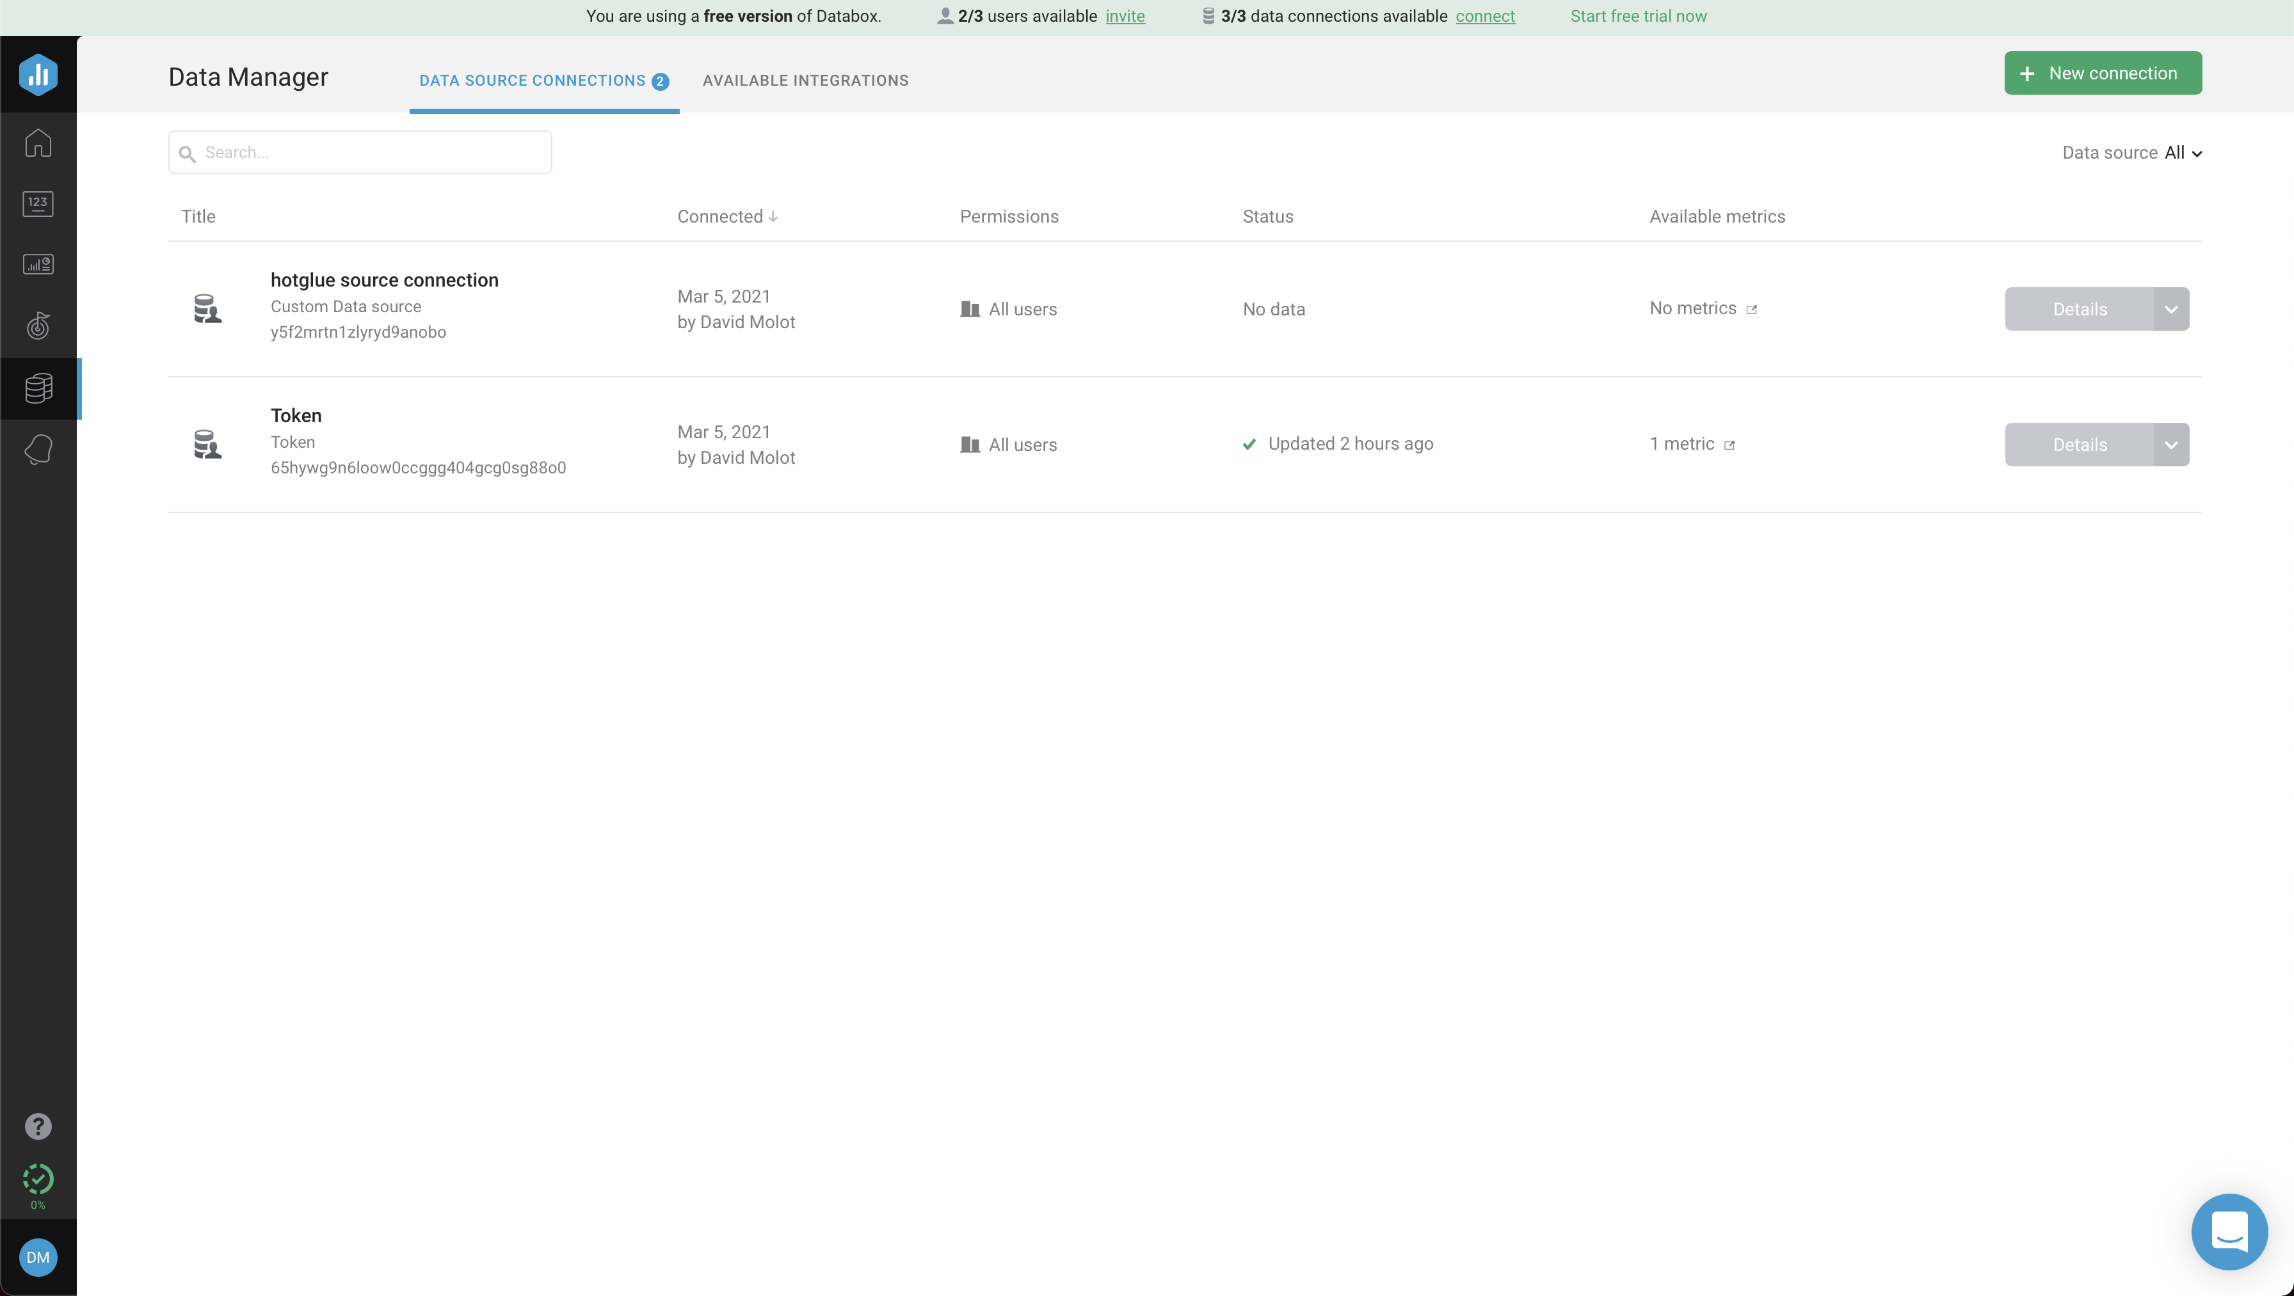The width and height of the screenshot is (2294, 1296).
Task: Click the y5f2mrtn1zlyryd9anobo token text
Action: pos(358,332)
